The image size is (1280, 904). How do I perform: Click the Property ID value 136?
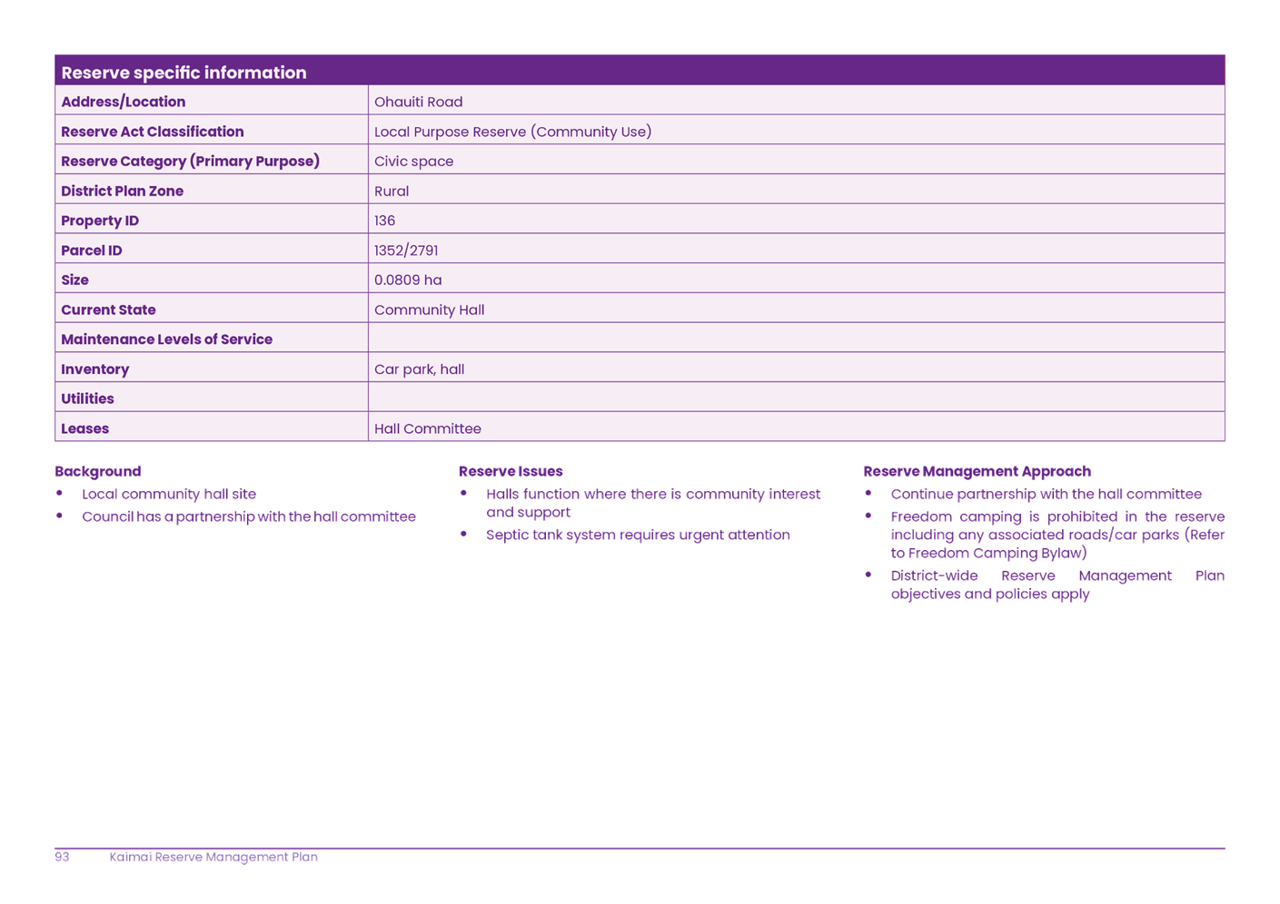[384, 221]
